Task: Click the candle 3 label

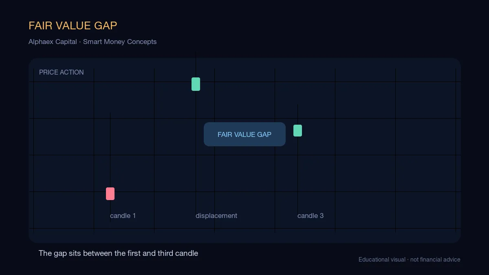Action: (x=311, y=216)
